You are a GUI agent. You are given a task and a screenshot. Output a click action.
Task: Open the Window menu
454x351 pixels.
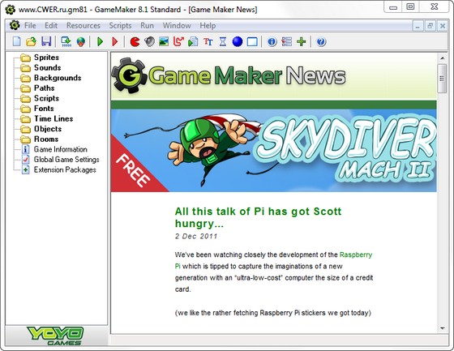tap(177, 25)
